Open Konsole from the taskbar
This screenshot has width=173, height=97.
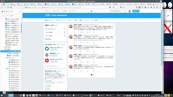85,95
